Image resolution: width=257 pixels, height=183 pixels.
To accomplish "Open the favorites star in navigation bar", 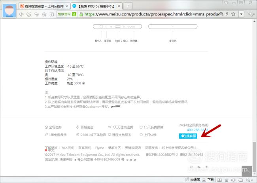I will tap(44, 14).
